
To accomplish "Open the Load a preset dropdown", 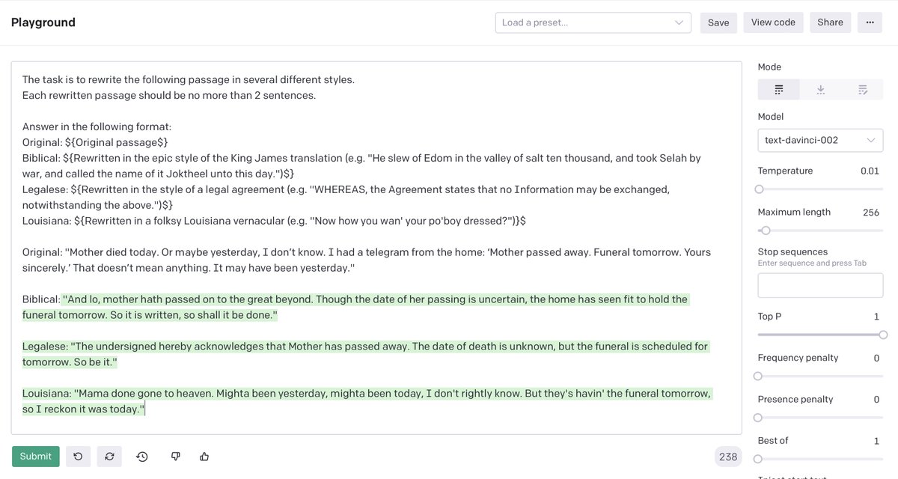I will pyautogui.click(x=593, y=22).
